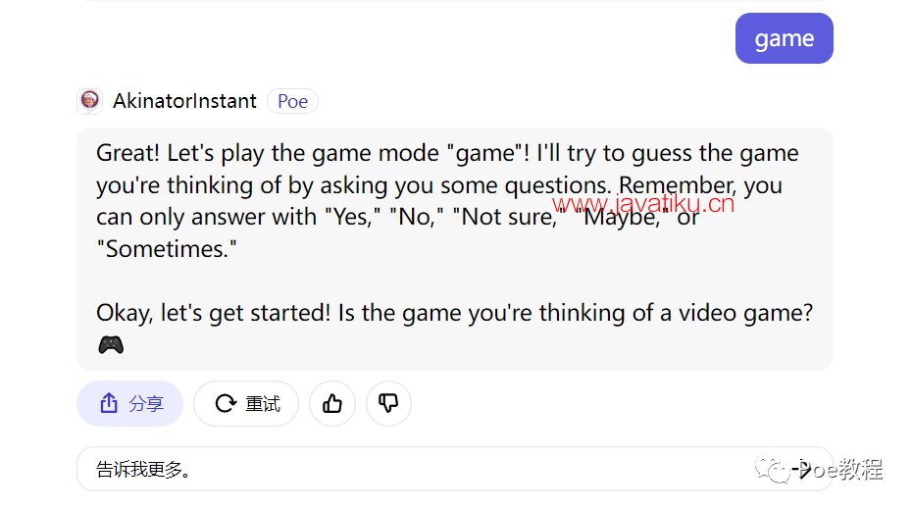
Task: Click the www.javatiku.cn watermark text
Action: tap(643, 204)
